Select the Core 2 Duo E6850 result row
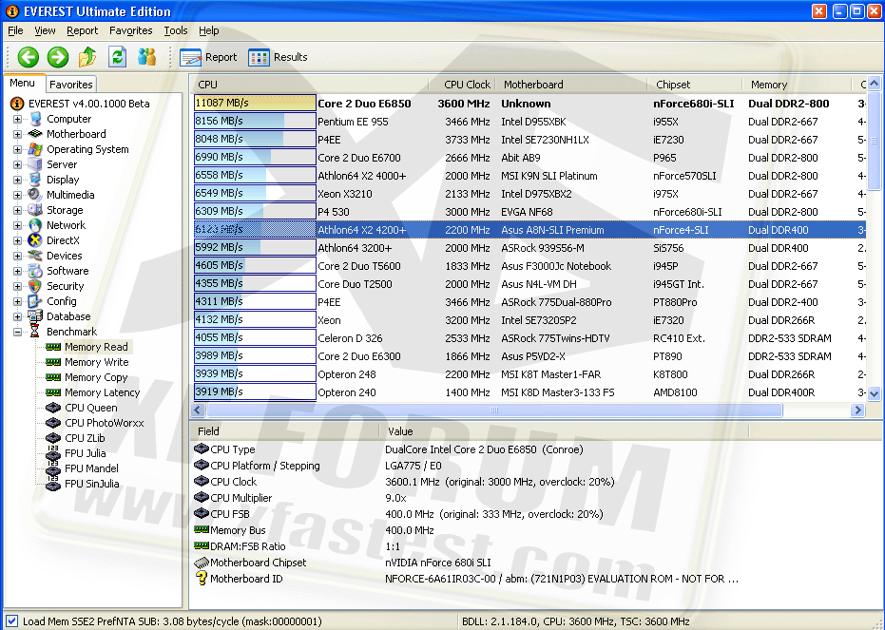The width and height of the screenshot is (885, 630). tap(529, 104)
